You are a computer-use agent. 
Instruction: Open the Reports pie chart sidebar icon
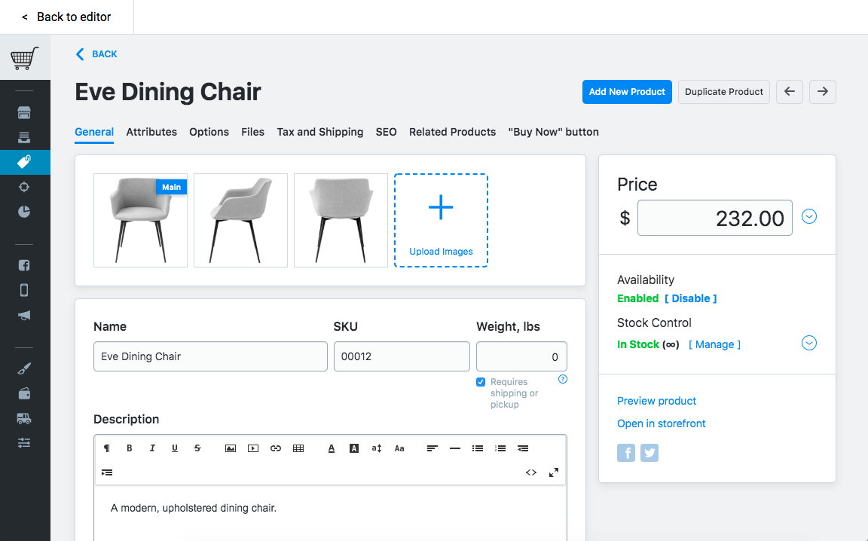coord(25,212)
